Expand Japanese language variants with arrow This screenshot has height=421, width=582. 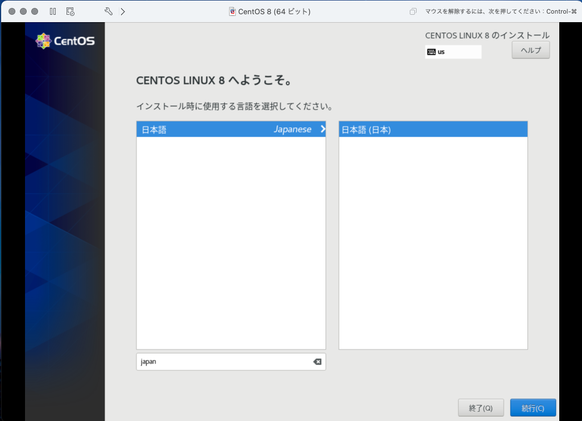(x=322, y=129)
